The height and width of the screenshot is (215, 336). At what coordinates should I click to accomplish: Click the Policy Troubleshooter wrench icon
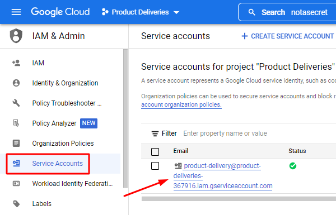16,103
